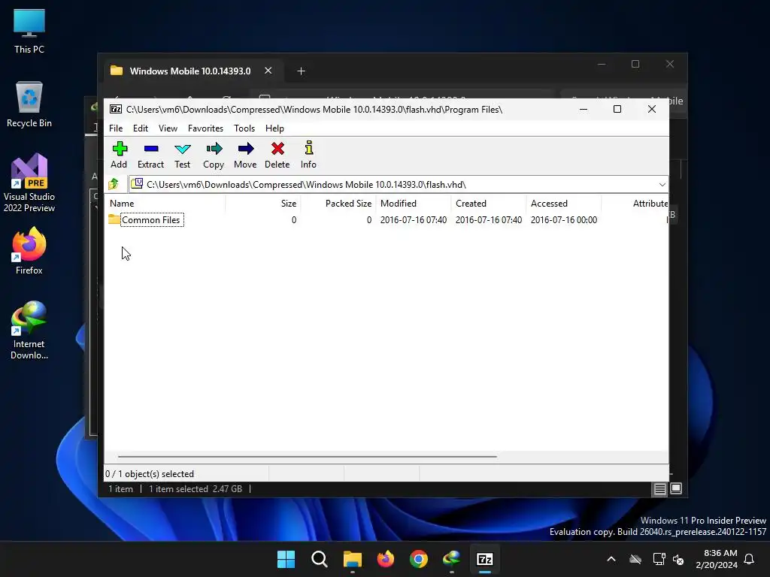Show hidden tray icons chevron

click(611, 559)
